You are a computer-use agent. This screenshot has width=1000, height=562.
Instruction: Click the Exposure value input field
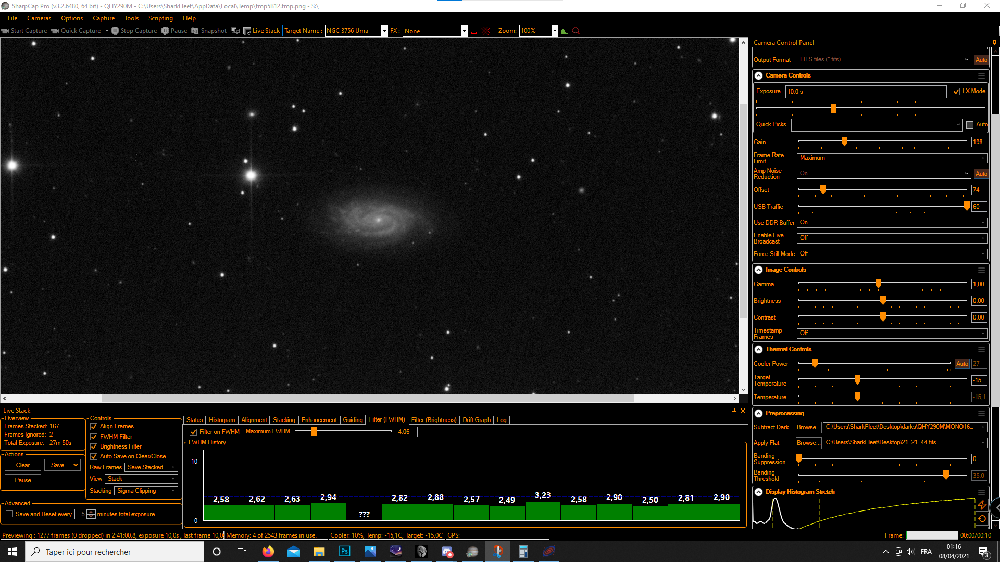click(x=865, y=92)
